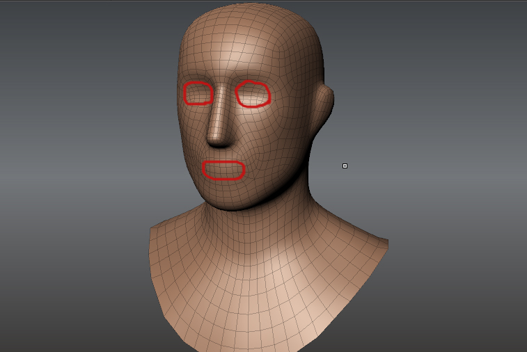
Task: Select the ear on the head model
Action: tap(323, 106)
